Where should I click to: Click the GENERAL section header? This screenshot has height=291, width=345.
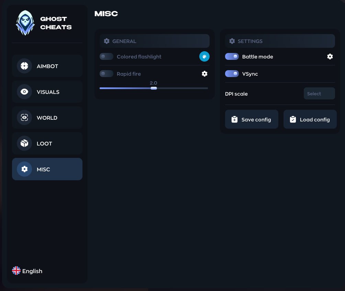point(154,41)
